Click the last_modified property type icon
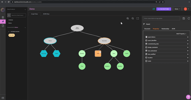This screenshot has height=100, width=191. coord(146,54)
